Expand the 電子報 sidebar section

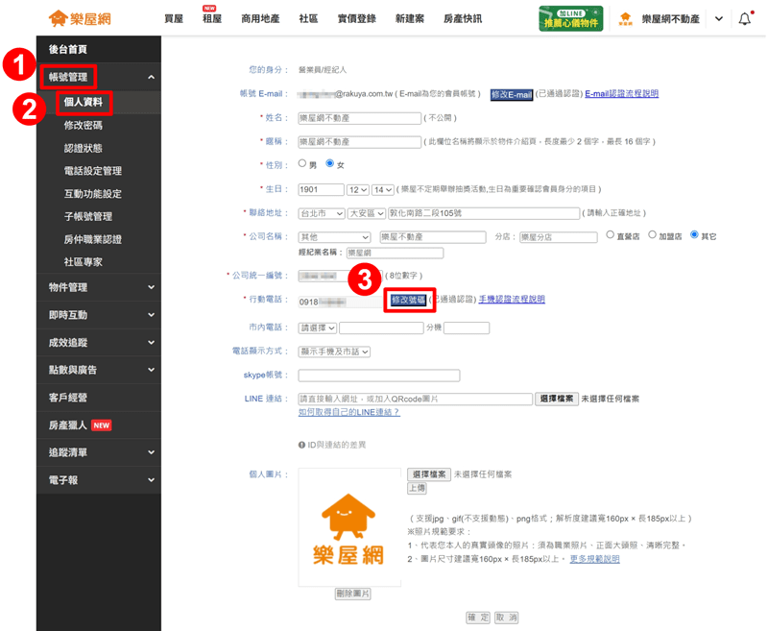click(x=152, y=480)
